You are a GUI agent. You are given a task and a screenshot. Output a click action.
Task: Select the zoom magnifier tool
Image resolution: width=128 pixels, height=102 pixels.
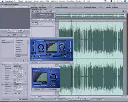[x=40, y=11]
